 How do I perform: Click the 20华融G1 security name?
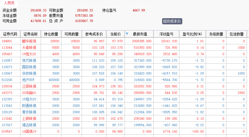coord(29,93)
